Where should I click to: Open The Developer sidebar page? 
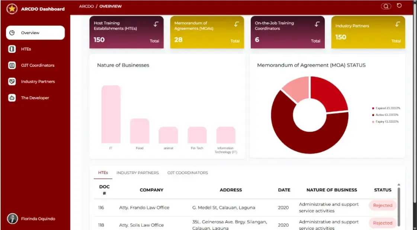pos(35,98)
